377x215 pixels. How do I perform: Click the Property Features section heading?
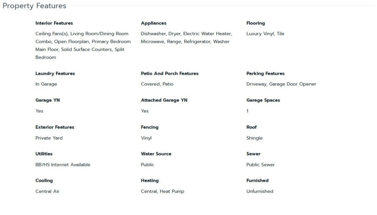point(35,6)
